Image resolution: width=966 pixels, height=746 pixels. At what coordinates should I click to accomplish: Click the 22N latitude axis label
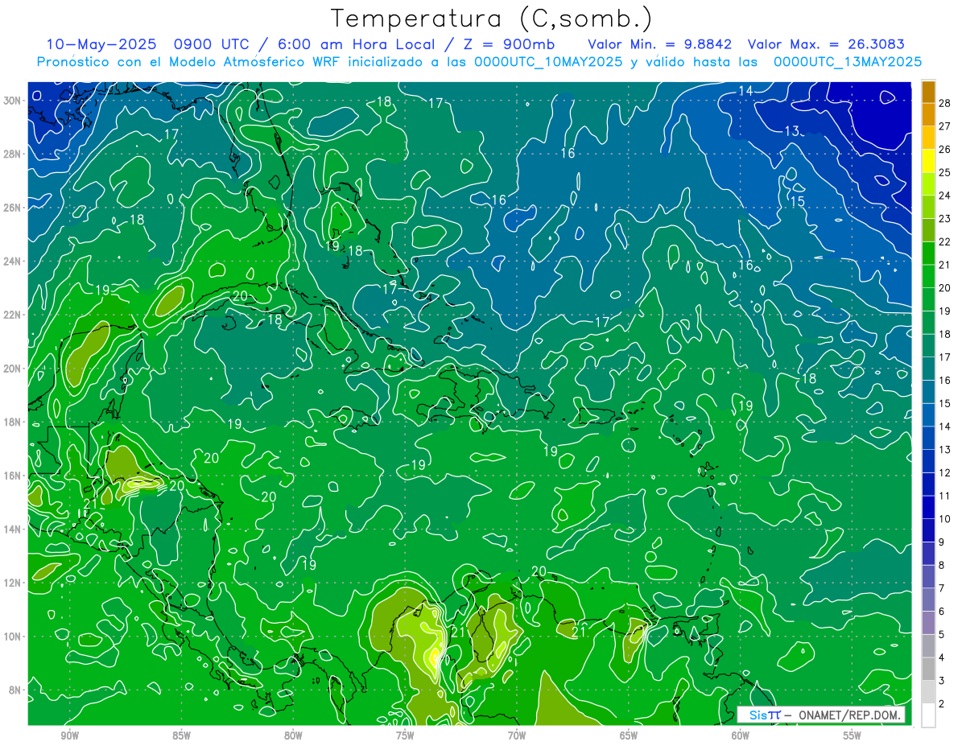pyautogui.click(x=12, y=315)
